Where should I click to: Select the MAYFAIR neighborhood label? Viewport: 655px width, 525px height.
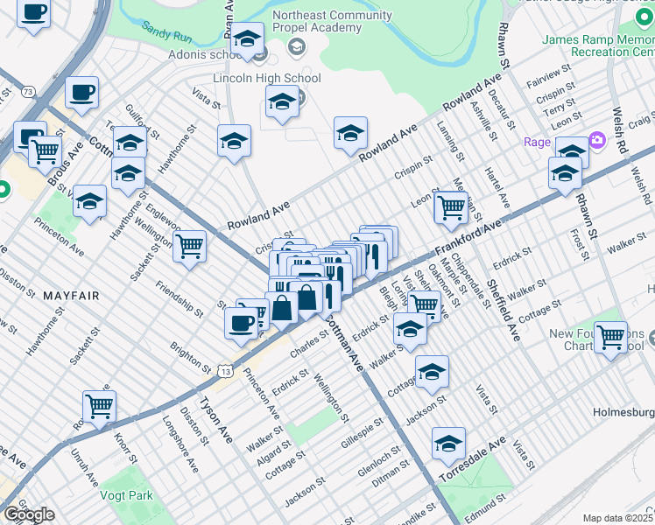pyautogui.click(x=72, y=296)
